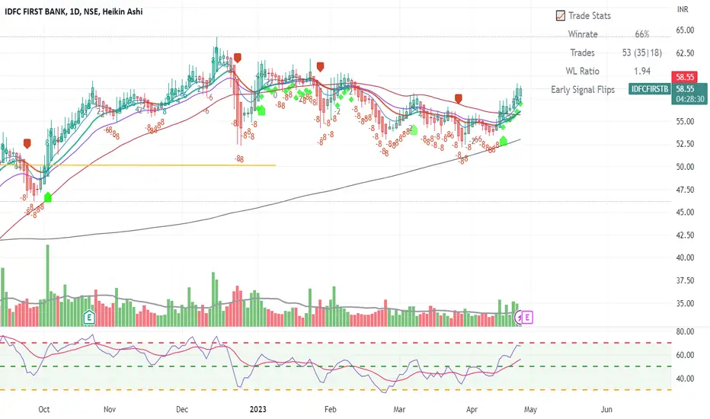Click the 50.00 price axis label
The height and width of the screenshot is (419, 710).
click(685, 167)
